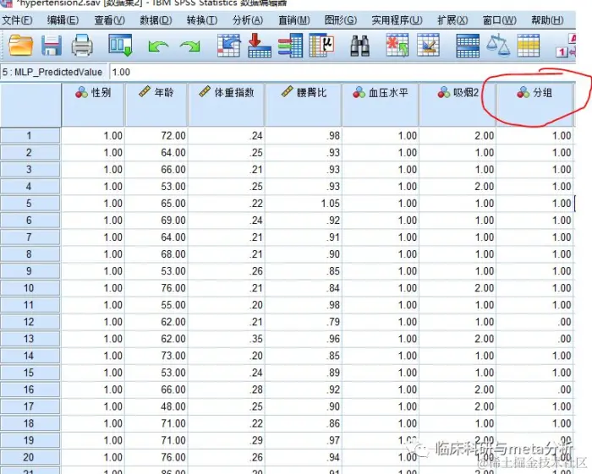This screenshot has height=474, width=592.
Task: Click 年龄 cell 48.00 in row 17
Action: click(x=156, y=406)
